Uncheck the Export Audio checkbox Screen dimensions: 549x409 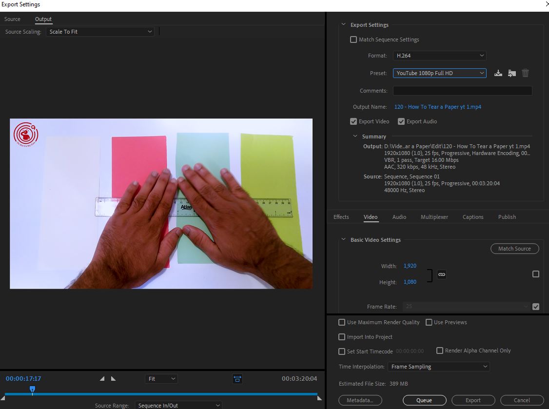click(401, 121)
